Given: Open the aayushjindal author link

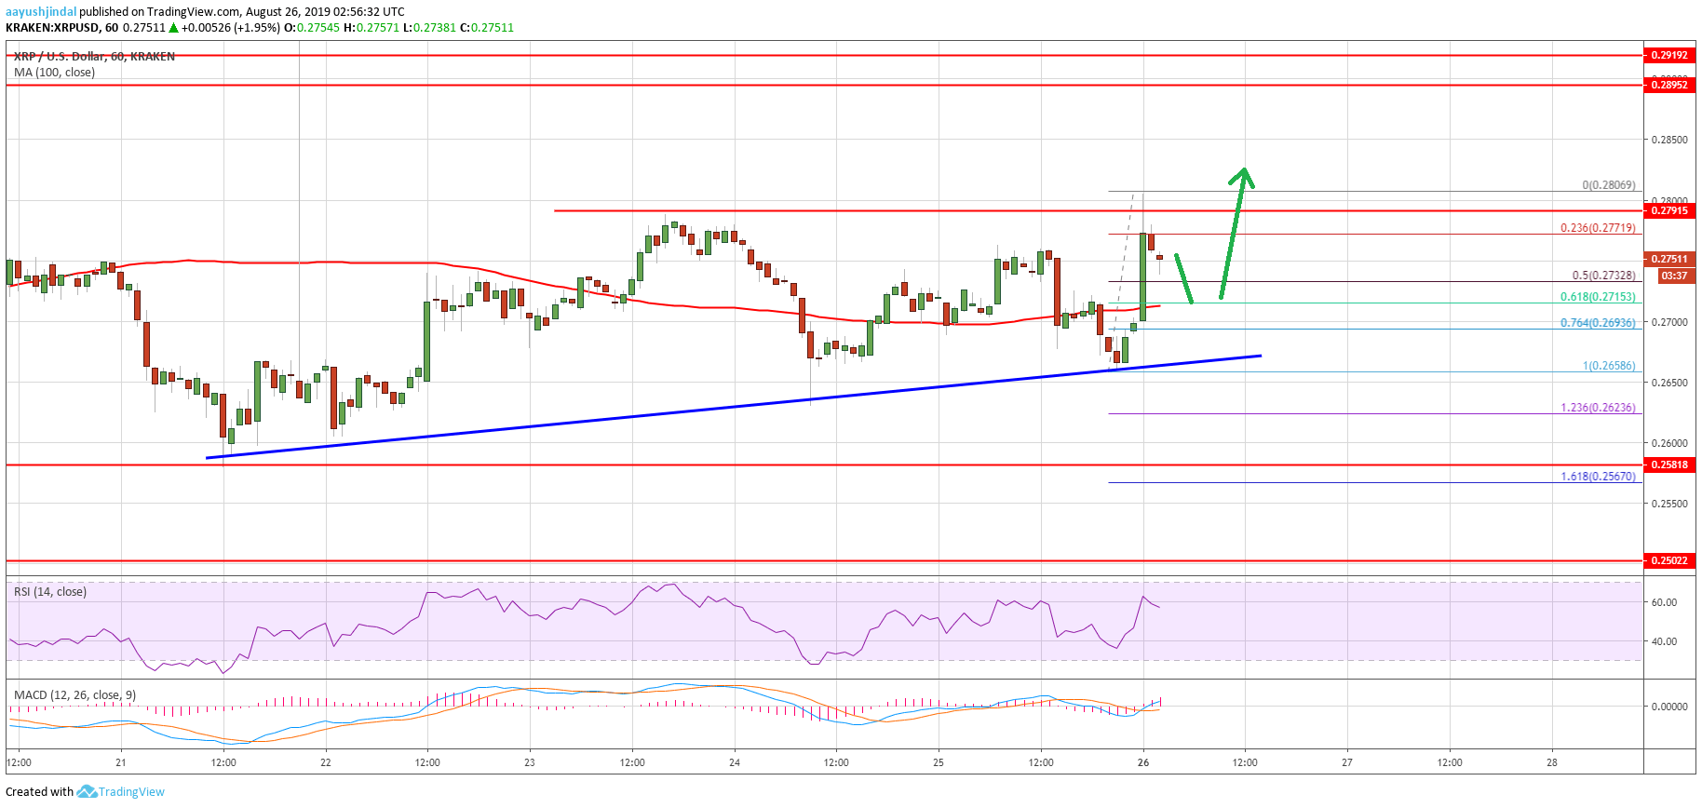Looking at the screenshot, I should click(41, 12).
